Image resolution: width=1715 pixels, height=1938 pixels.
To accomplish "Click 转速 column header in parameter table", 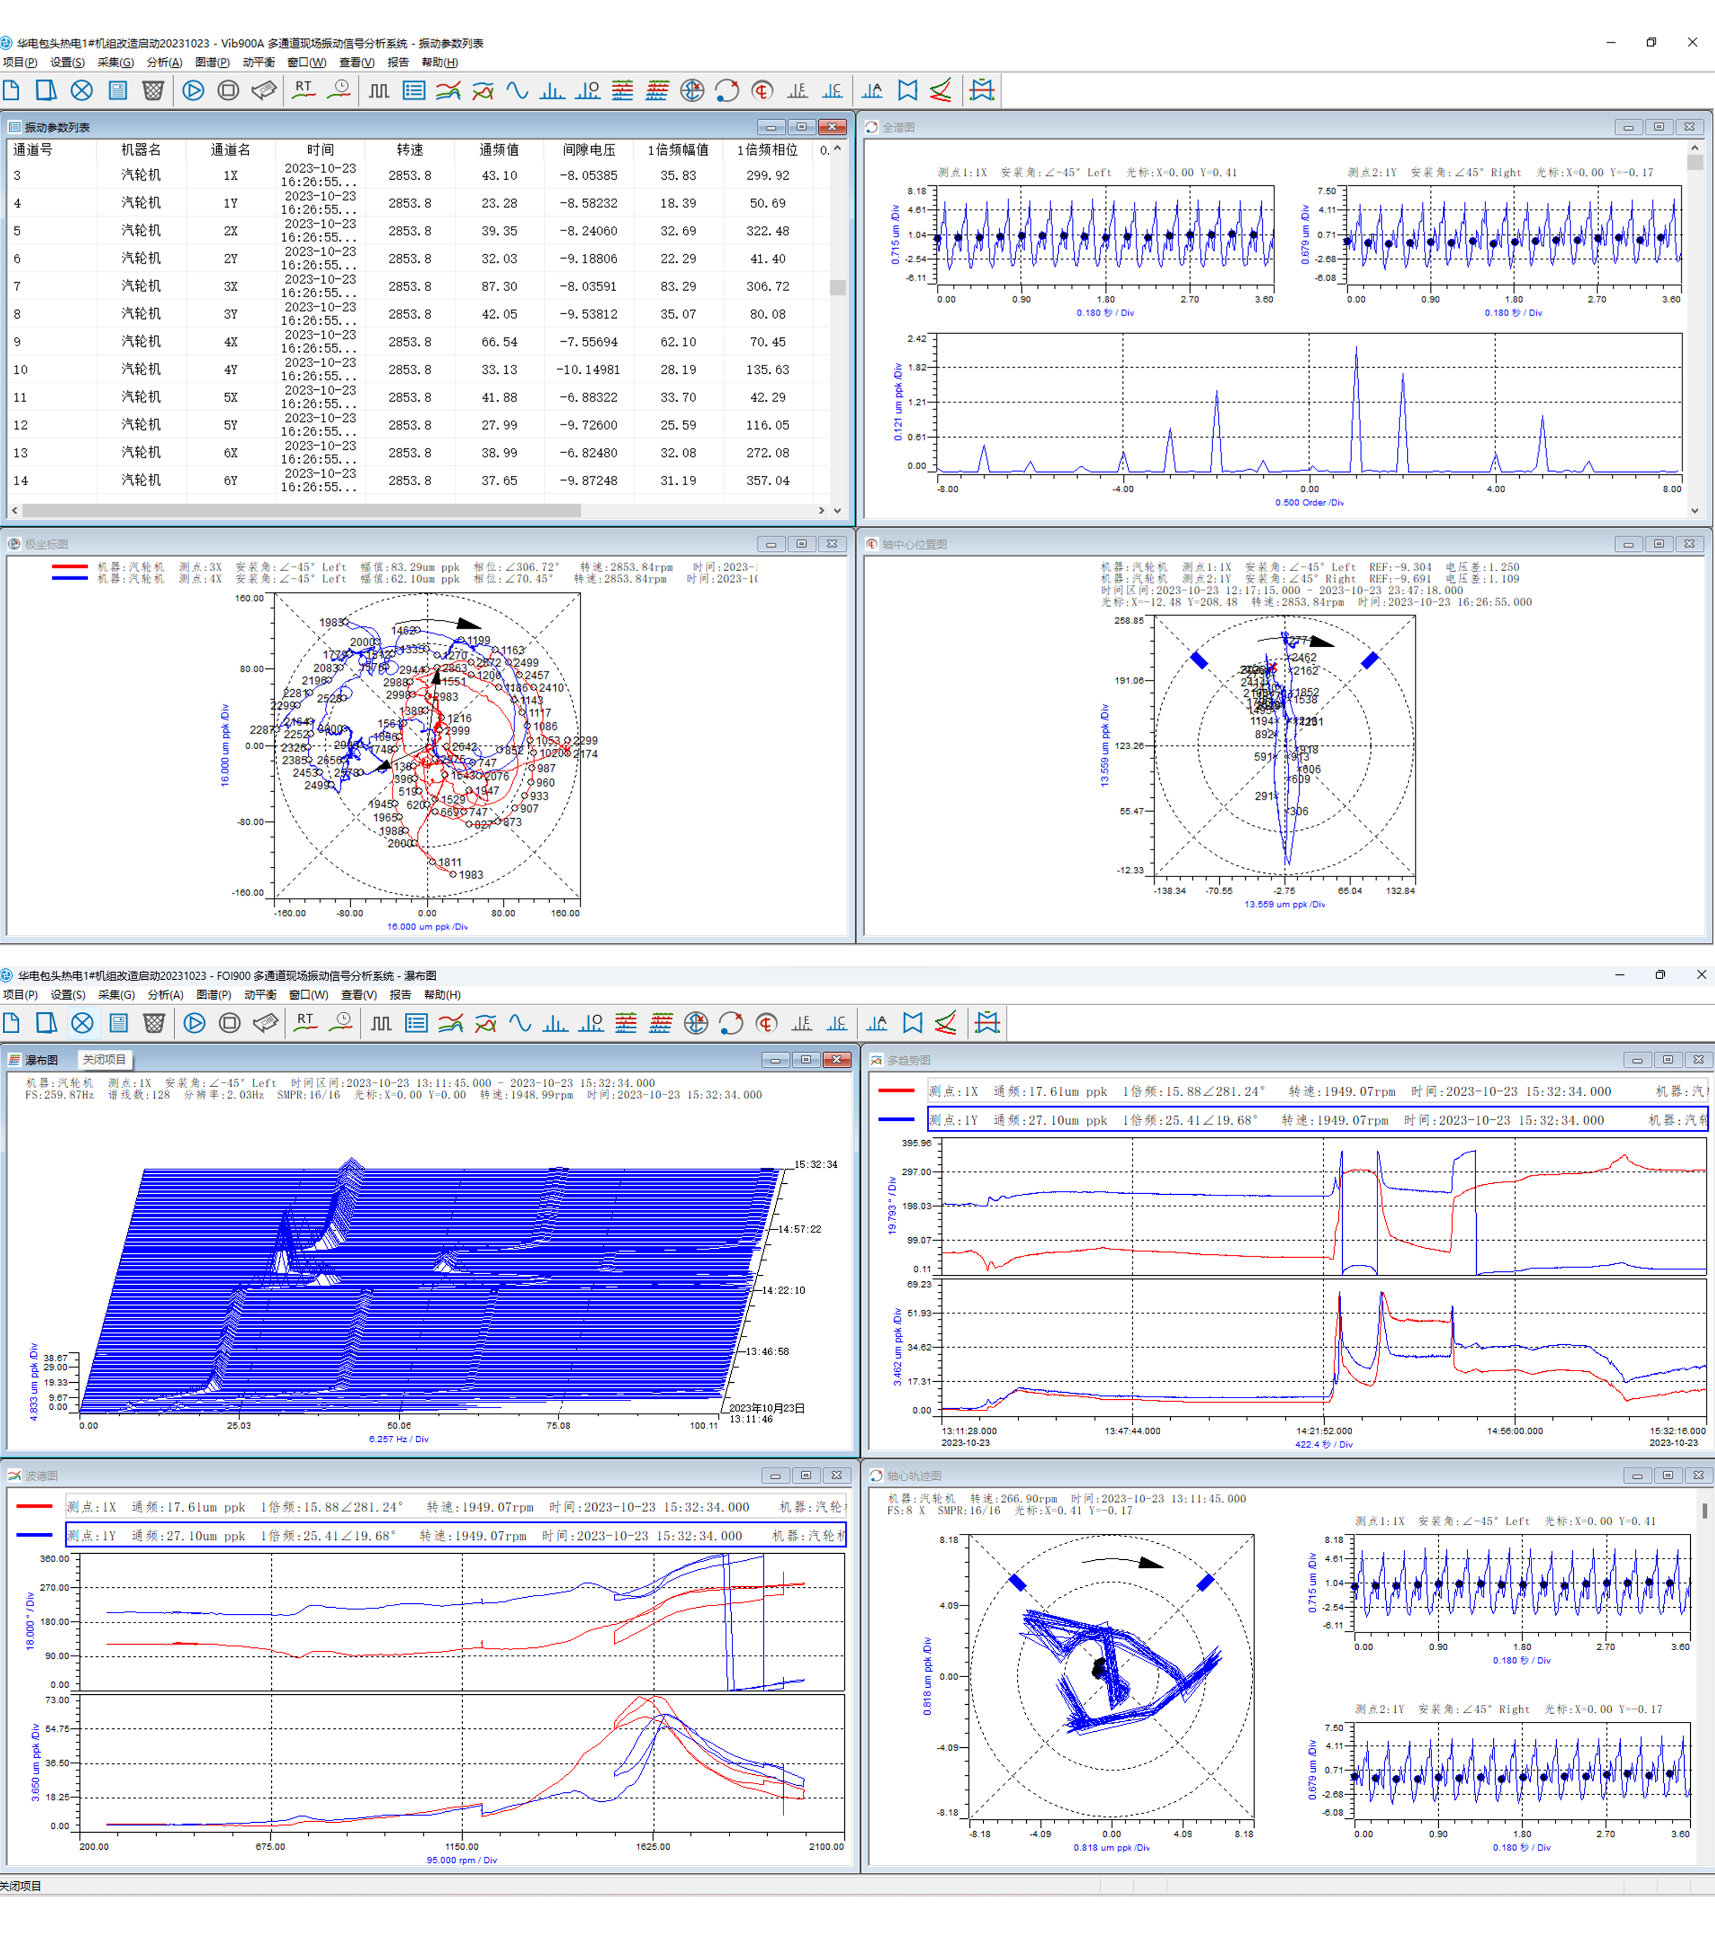I will pyautogui.click(x=410, y=150).
